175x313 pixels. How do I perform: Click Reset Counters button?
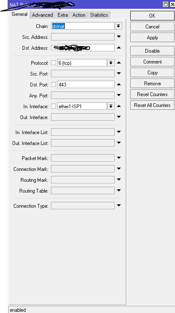tap(152, 94)
